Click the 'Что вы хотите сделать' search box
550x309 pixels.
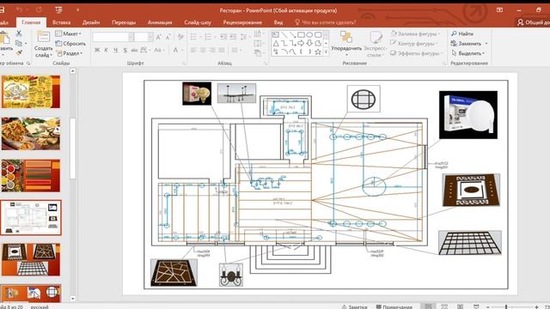coord(325,22)
